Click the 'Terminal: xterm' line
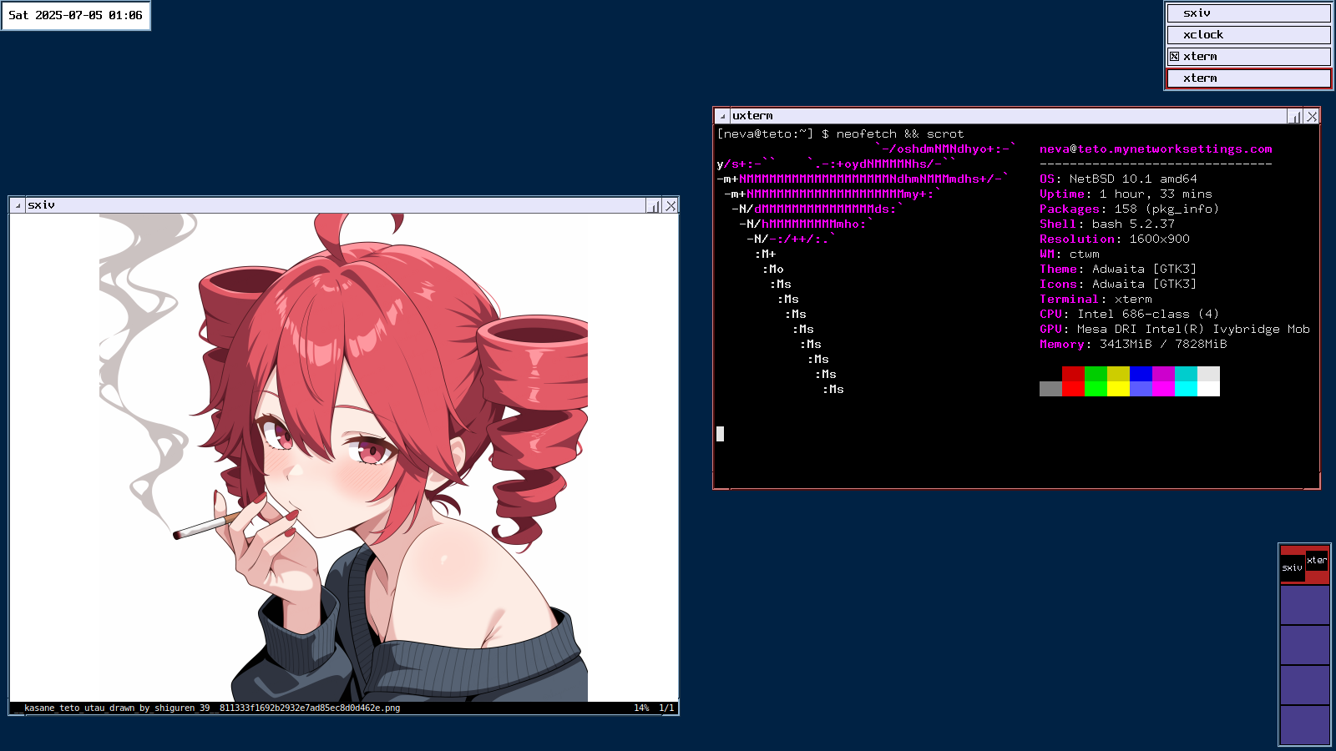Viewport: 1336px width, 751px height. [1096, 300]
